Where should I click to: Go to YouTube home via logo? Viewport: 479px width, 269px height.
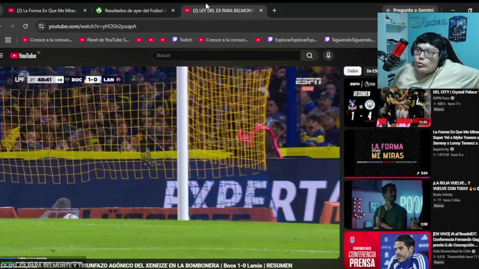tap(24, 56)
